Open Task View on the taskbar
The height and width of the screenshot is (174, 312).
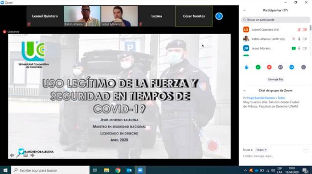[x=95, y=170]
